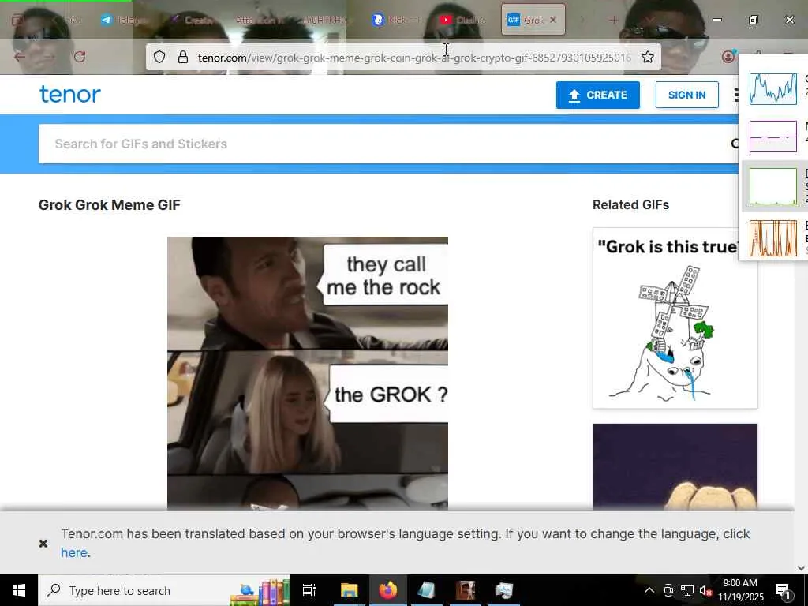This screenshot has height=606, width=808.
Task: Click the Meet Now camera tray icon
Action: tap(668, 590)
